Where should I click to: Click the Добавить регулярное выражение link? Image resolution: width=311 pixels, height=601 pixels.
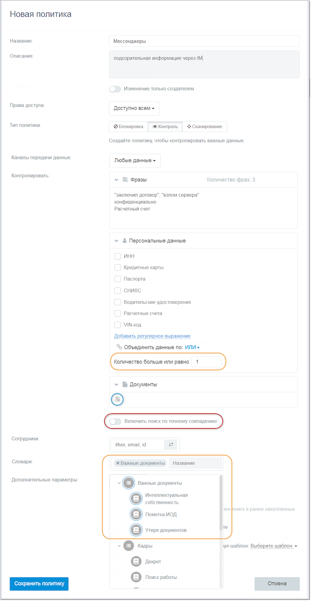pos(152,336)
